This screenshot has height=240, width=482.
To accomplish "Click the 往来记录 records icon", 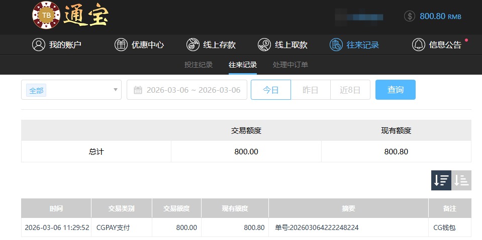I will 336,45.
